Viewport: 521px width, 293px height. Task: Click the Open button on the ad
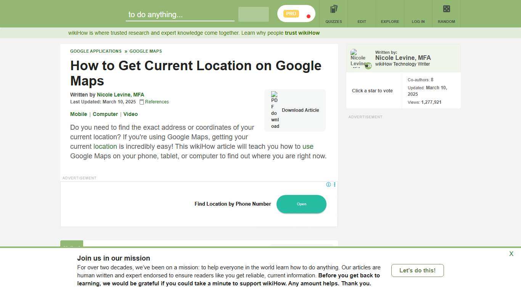click(301, 204)
